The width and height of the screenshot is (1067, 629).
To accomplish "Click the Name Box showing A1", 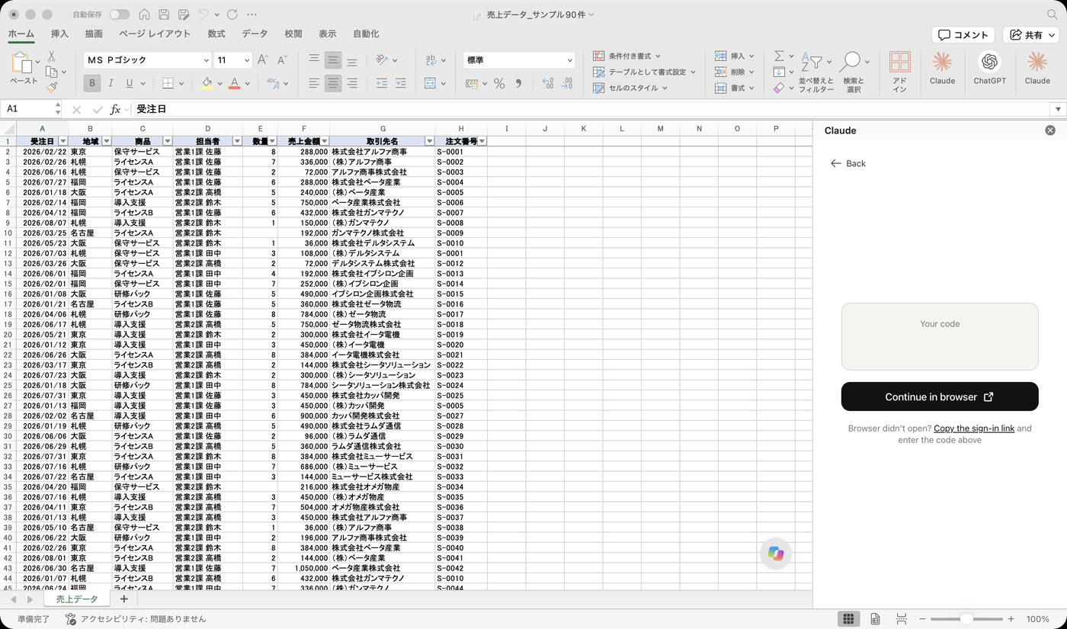I will 30,109.
